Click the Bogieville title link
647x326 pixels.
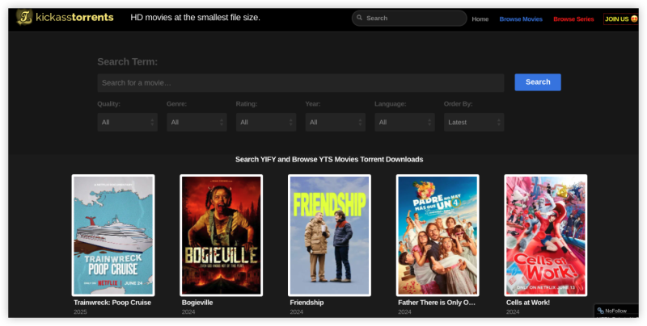coord(197,303)
